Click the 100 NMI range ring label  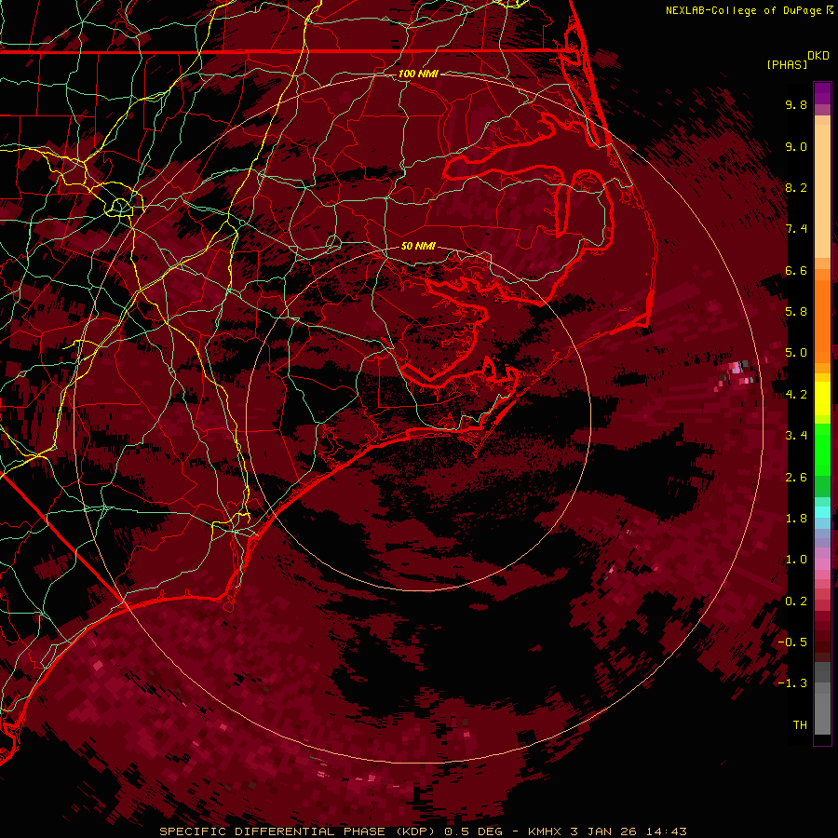418,74
